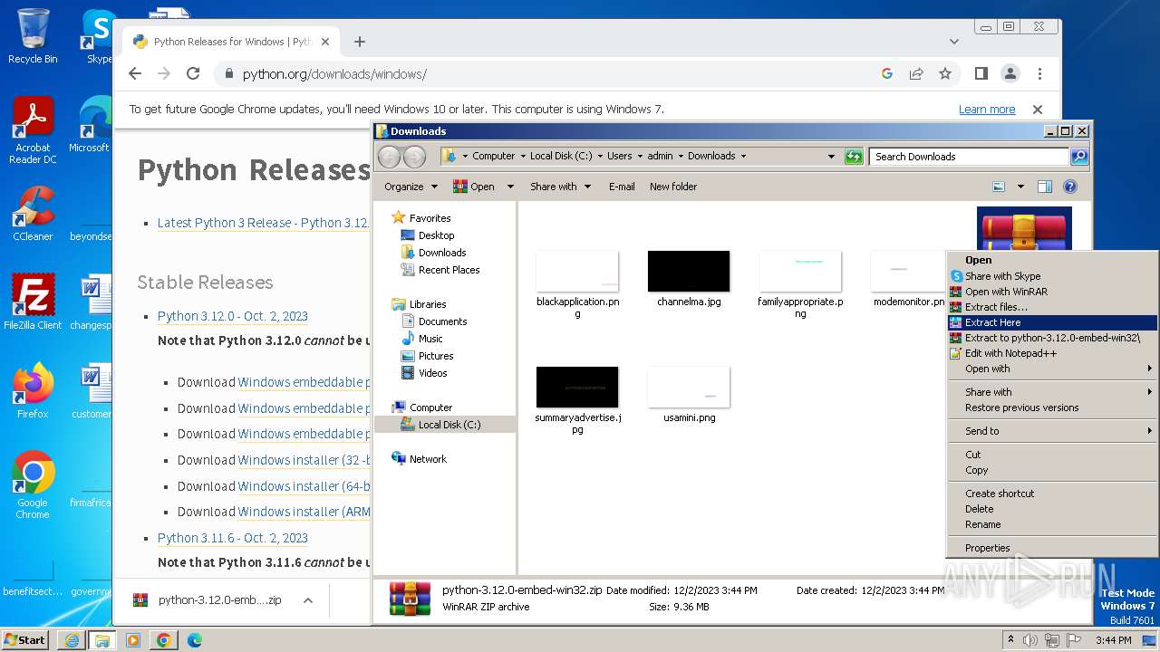The height and width of the screenshot is (652, 1160).
Task: Bookmark this page with star icon
Action: click(x=945, y=73)
